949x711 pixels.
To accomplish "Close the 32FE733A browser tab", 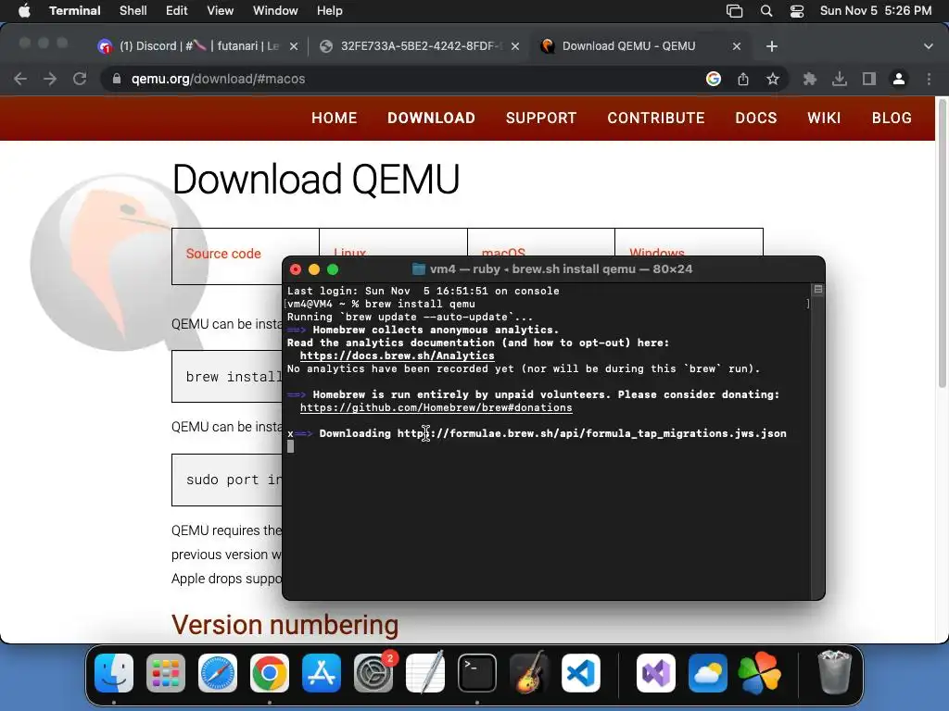I will click(515, 46).
